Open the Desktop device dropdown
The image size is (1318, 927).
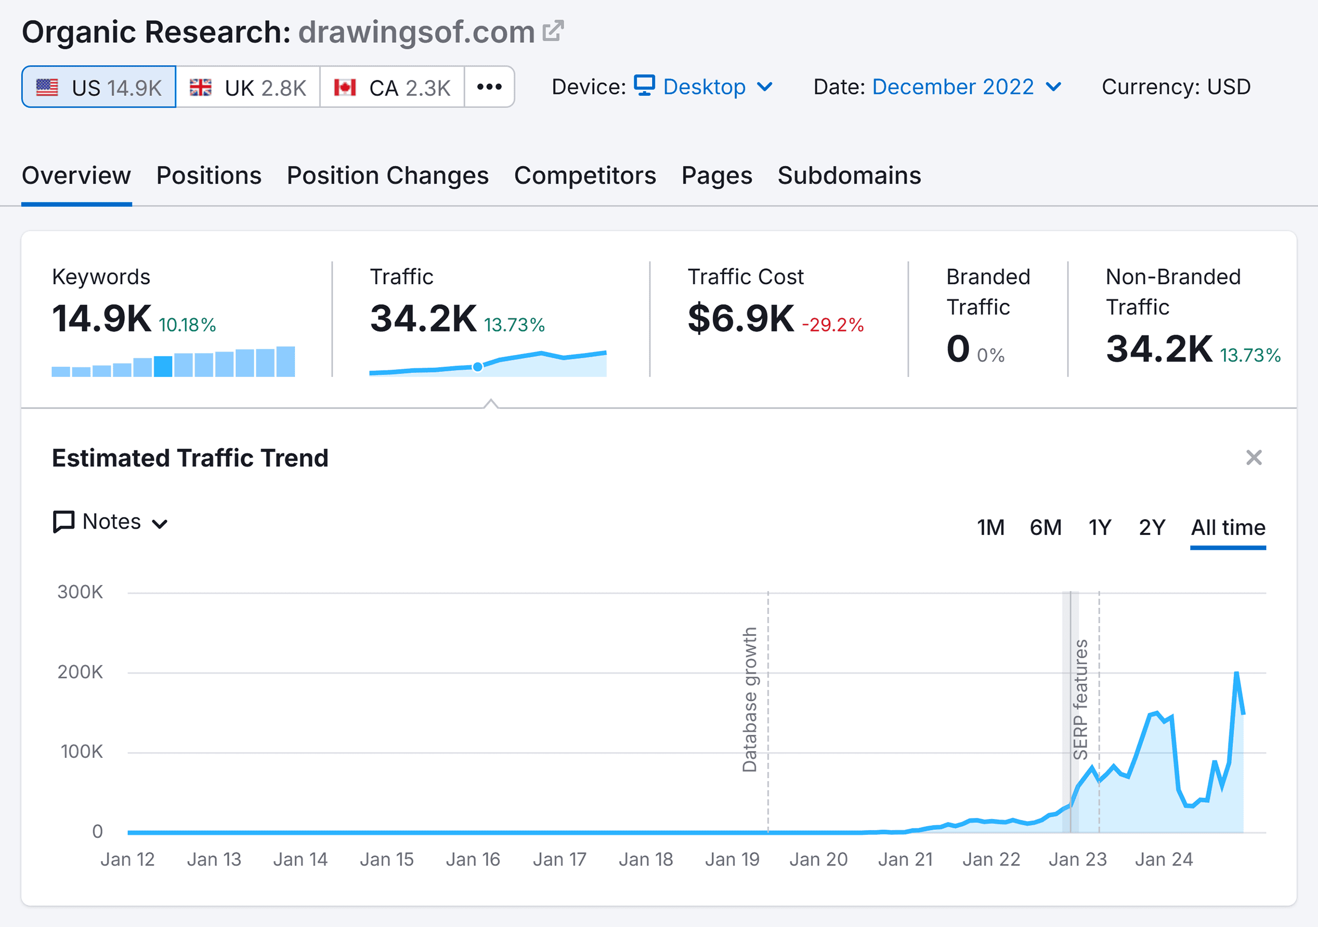703,87
